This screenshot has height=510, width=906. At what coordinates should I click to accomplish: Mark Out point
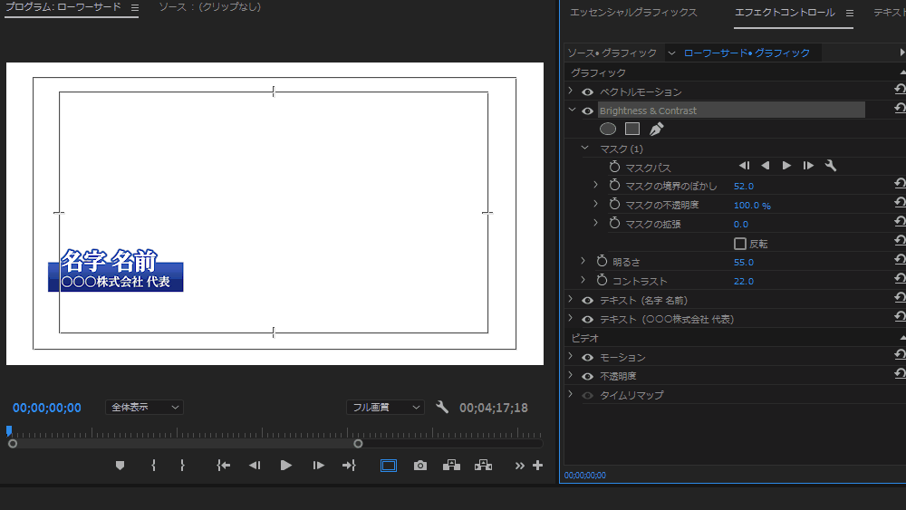(x=182, y=466)
